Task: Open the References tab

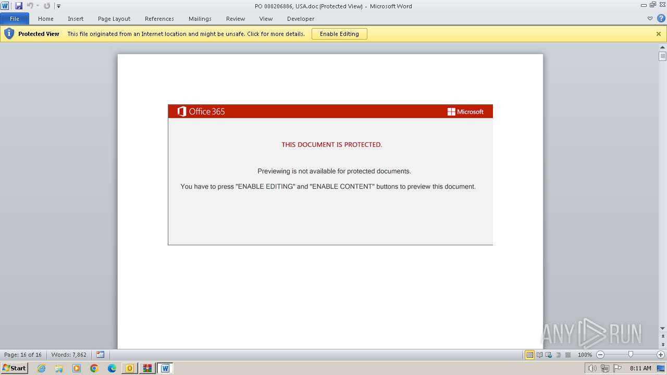Action: click(x=159, y=19)
